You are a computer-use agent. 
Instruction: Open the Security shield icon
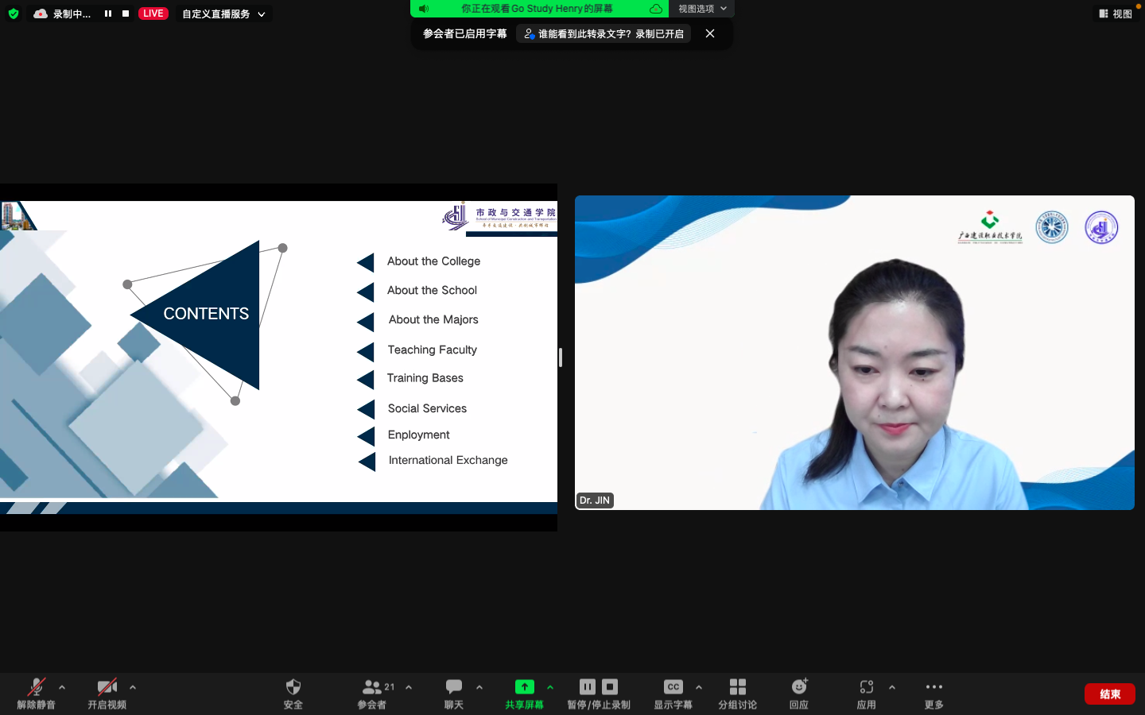[x=293, y=688]
